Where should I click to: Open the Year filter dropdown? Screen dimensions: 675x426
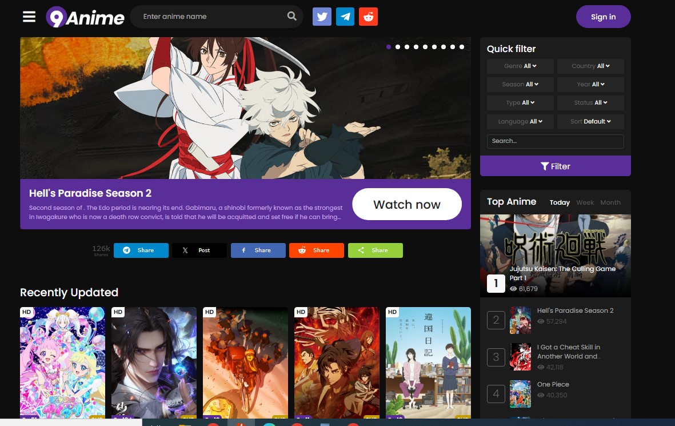point(590,85)
